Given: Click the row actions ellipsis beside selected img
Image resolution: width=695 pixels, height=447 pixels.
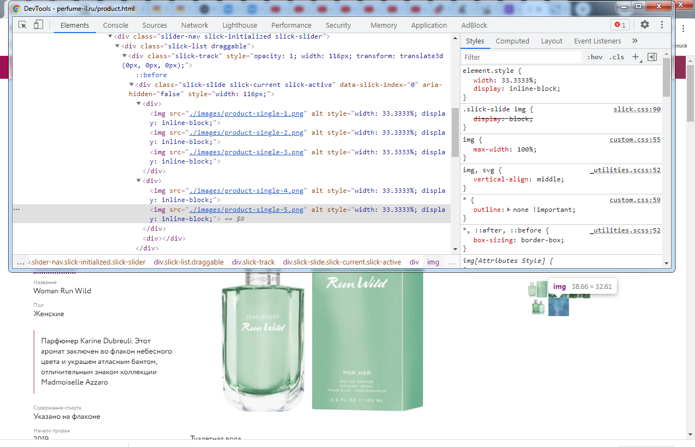Looking at the screenshot, I should 16,209.
